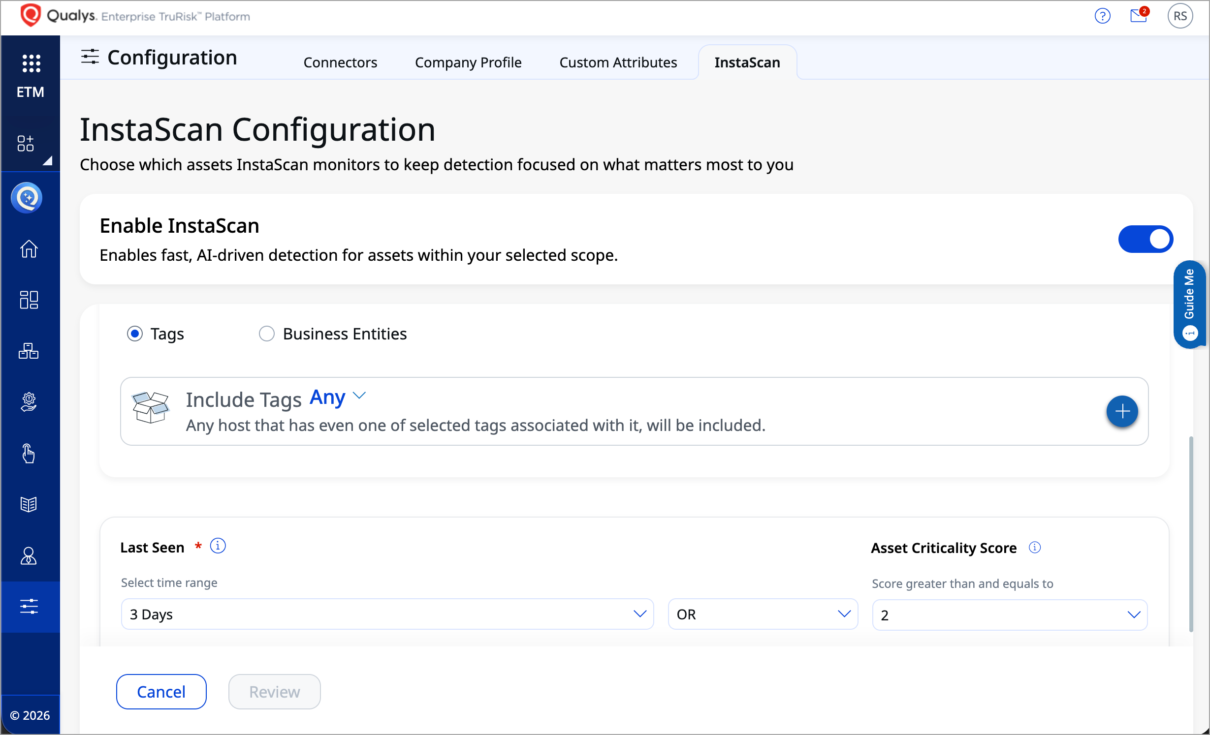Add a tag with the plus button
Image resolution: width=1210 pixels, height=735 pixels.
click(x=1122, y=411)
